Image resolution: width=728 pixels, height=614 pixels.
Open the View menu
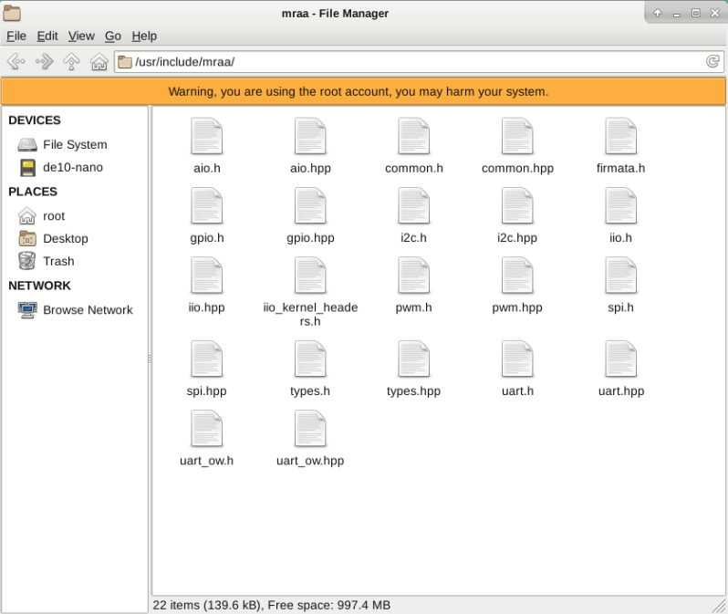pyautogui.click(x=81, y=36)
